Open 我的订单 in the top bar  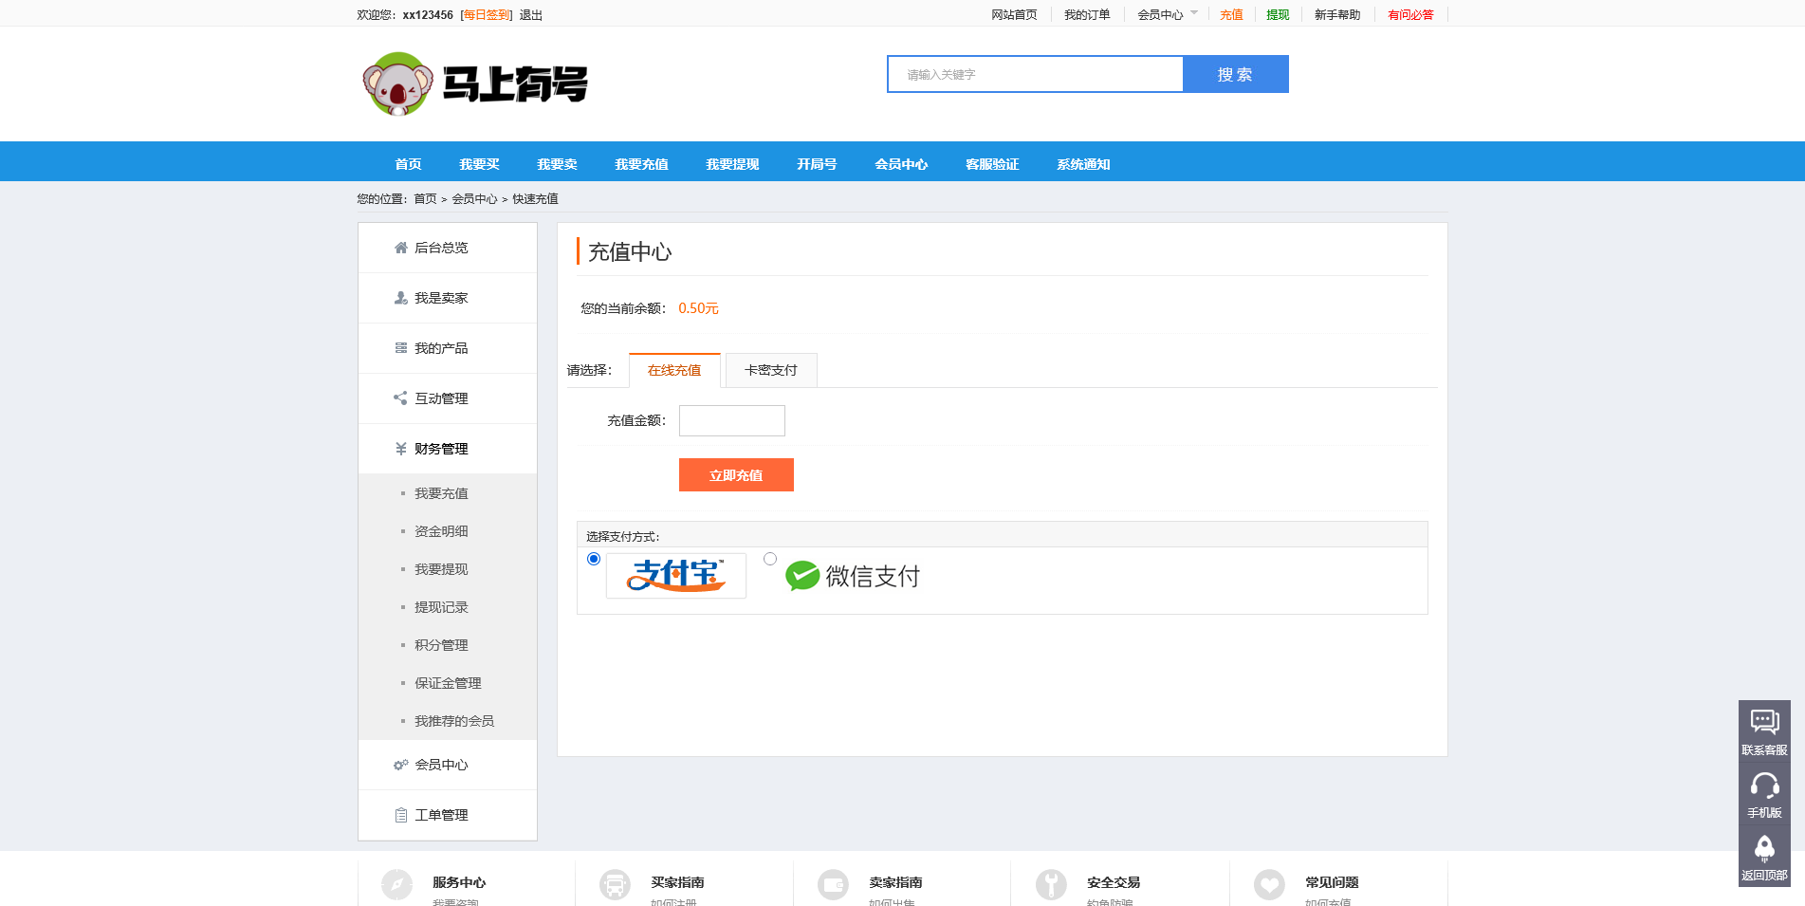tap(1087, 15)
